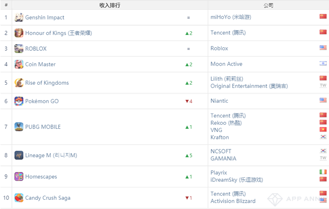
Task: Open the Moon Active publisher link
Action: 226,64
